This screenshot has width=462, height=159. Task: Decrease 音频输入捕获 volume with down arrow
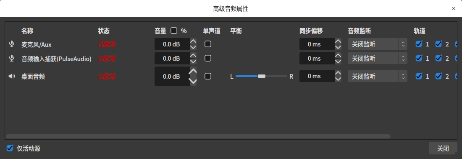pyautogui.click(x=193, y=62)
